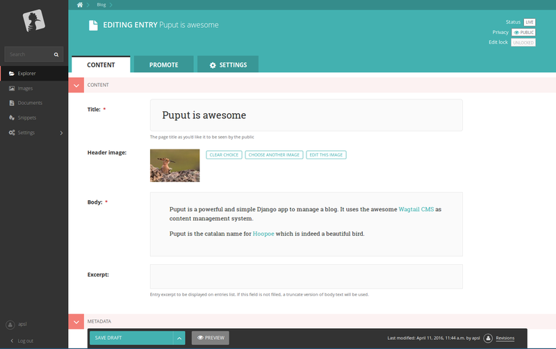This screenshot has width=556, height=349.
Task: Click the Clear Choice button
Action: [x=224, y=154]
